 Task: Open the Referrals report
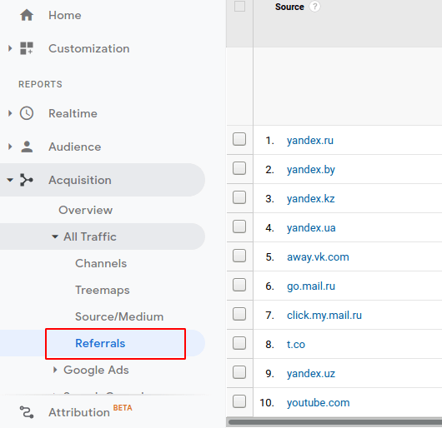pyautogui.click(x=100, y=343)
